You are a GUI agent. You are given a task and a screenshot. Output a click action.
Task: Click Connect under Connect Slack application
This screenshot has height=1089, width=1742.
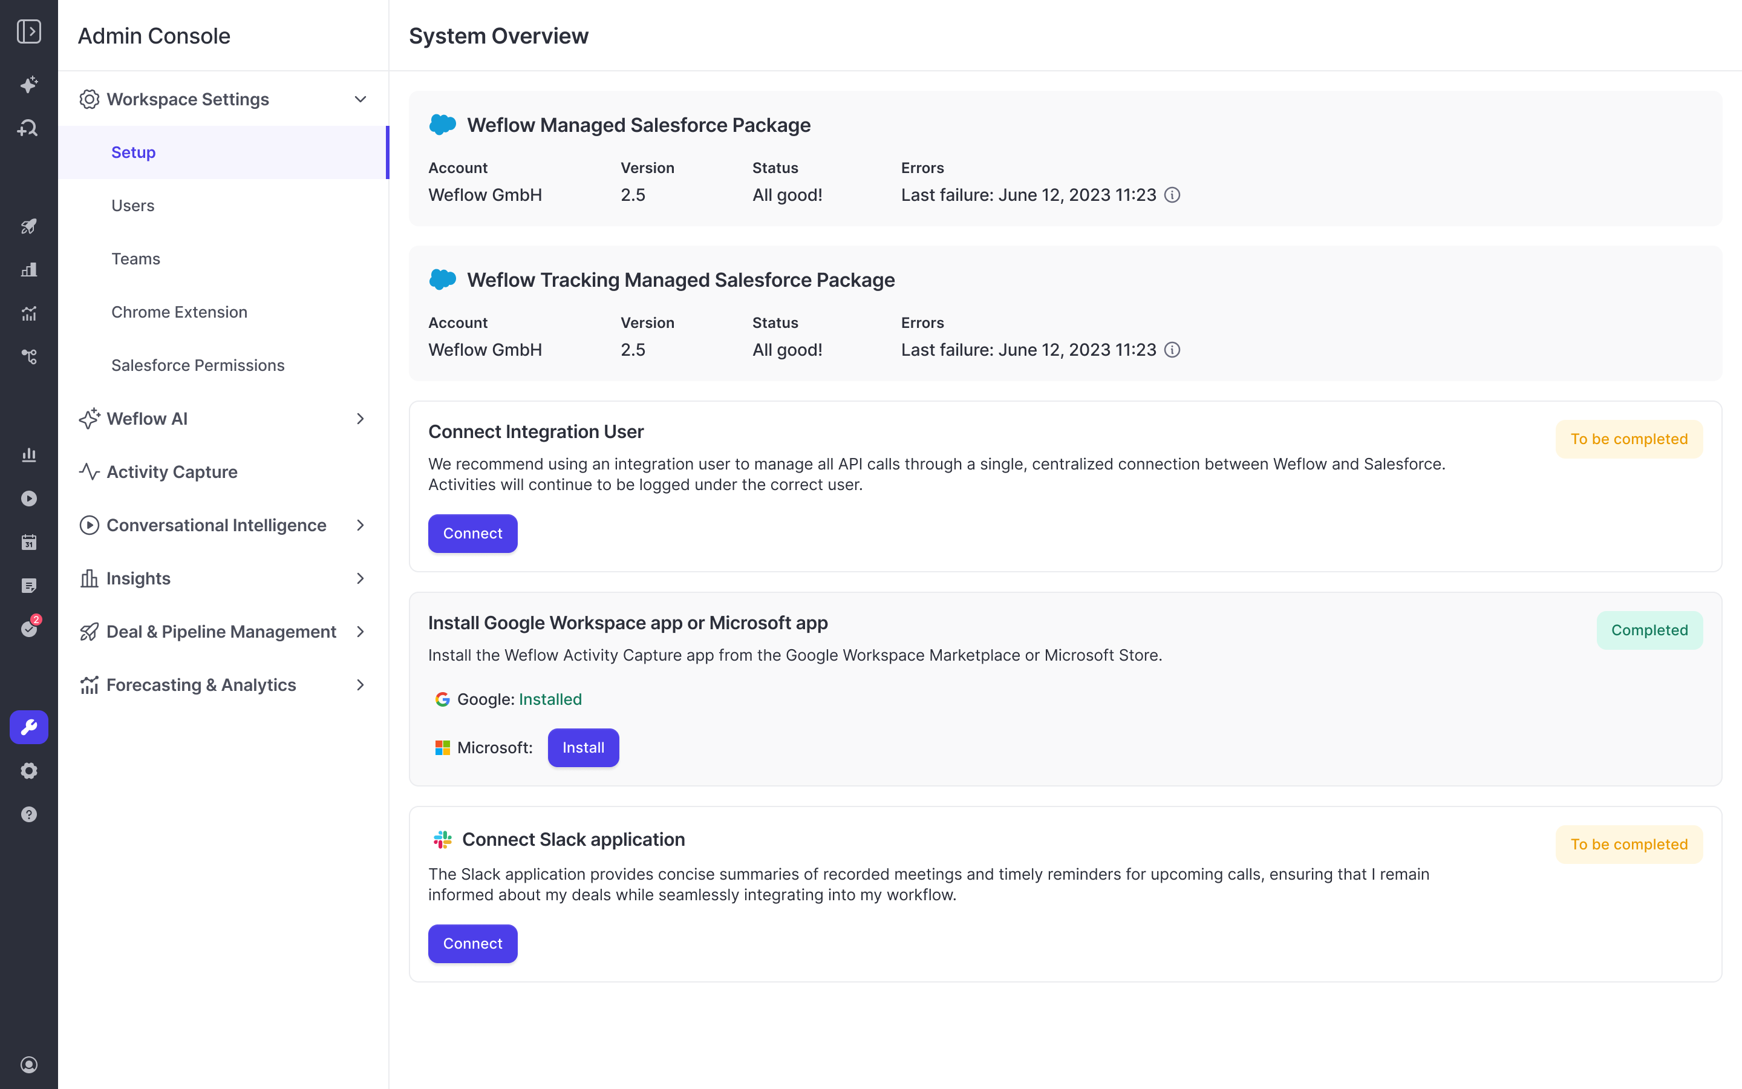[473, 944]
